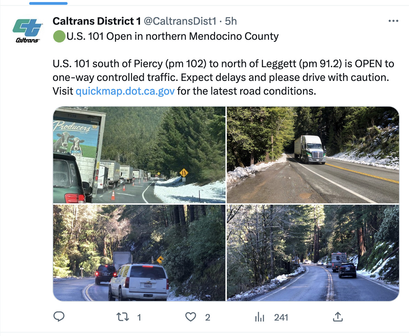This screenshot has width=409, height=336.
Task: Click the reply speech bubble icon
Action: pos(59,317)
